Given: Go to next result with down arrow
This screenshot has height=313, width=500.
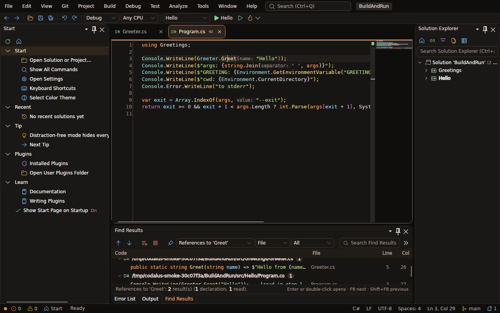Looking at the screenshot, I should [129, 243].
